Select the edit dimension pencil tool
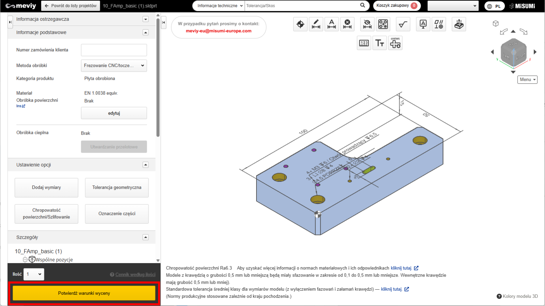The width and height of the screenshot is (545, 306). pyautogui.click(x=316, y=24)
